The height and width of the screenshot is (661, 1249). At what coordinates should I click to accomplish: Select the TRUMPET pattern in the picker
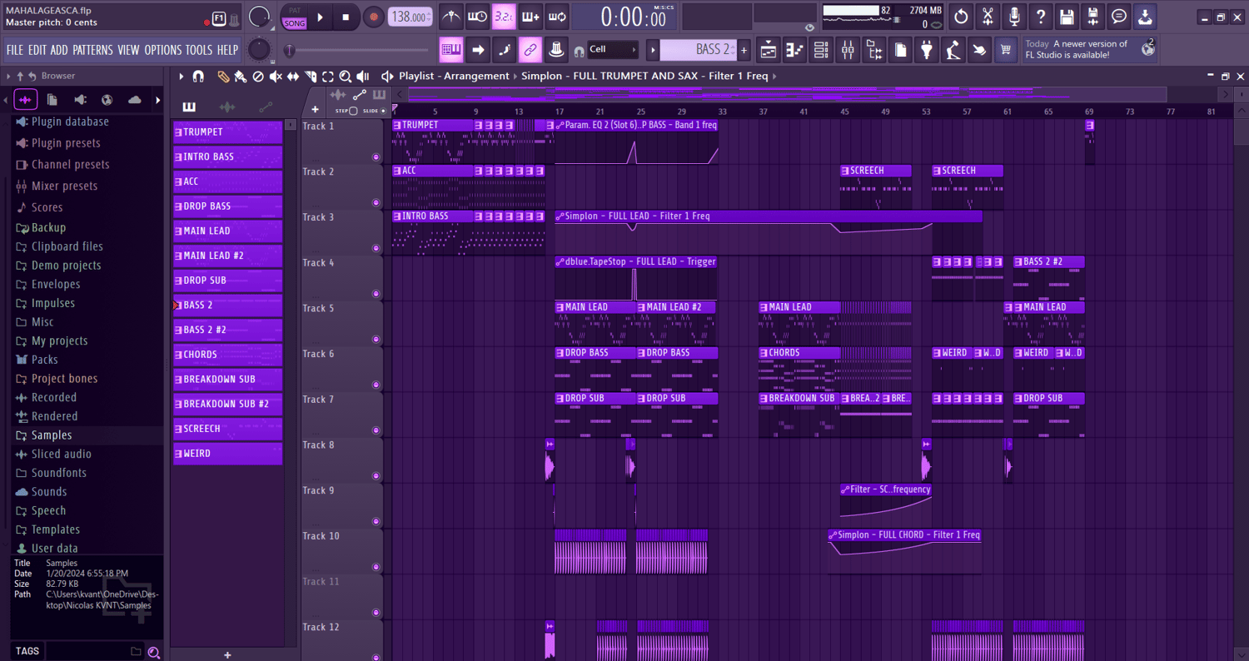pyautogui.click(x=228, y=132)
